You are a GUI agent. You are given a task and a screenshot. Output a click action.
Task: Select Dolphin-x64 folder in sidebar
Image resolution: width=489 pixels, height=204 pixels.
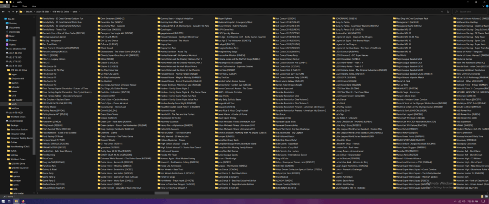[x=17, y=78]
